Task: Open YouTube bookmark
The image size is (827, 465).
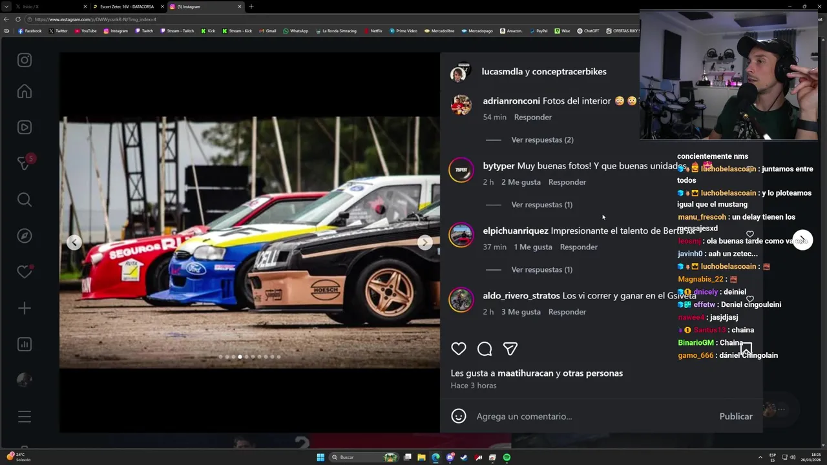Action: 85,31
